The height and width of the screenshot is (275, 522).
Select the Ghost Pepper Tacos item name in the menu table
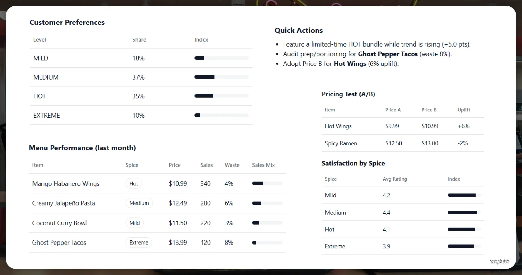point(59,243)
